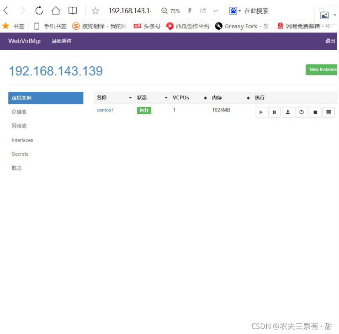The image size is (339, 334).
Task: Click the 退出 logout link
Action: tap(330, 41)
